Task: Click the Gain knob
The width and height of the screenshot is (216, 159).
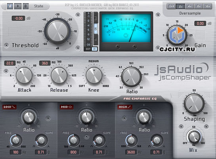Action: 177,35
